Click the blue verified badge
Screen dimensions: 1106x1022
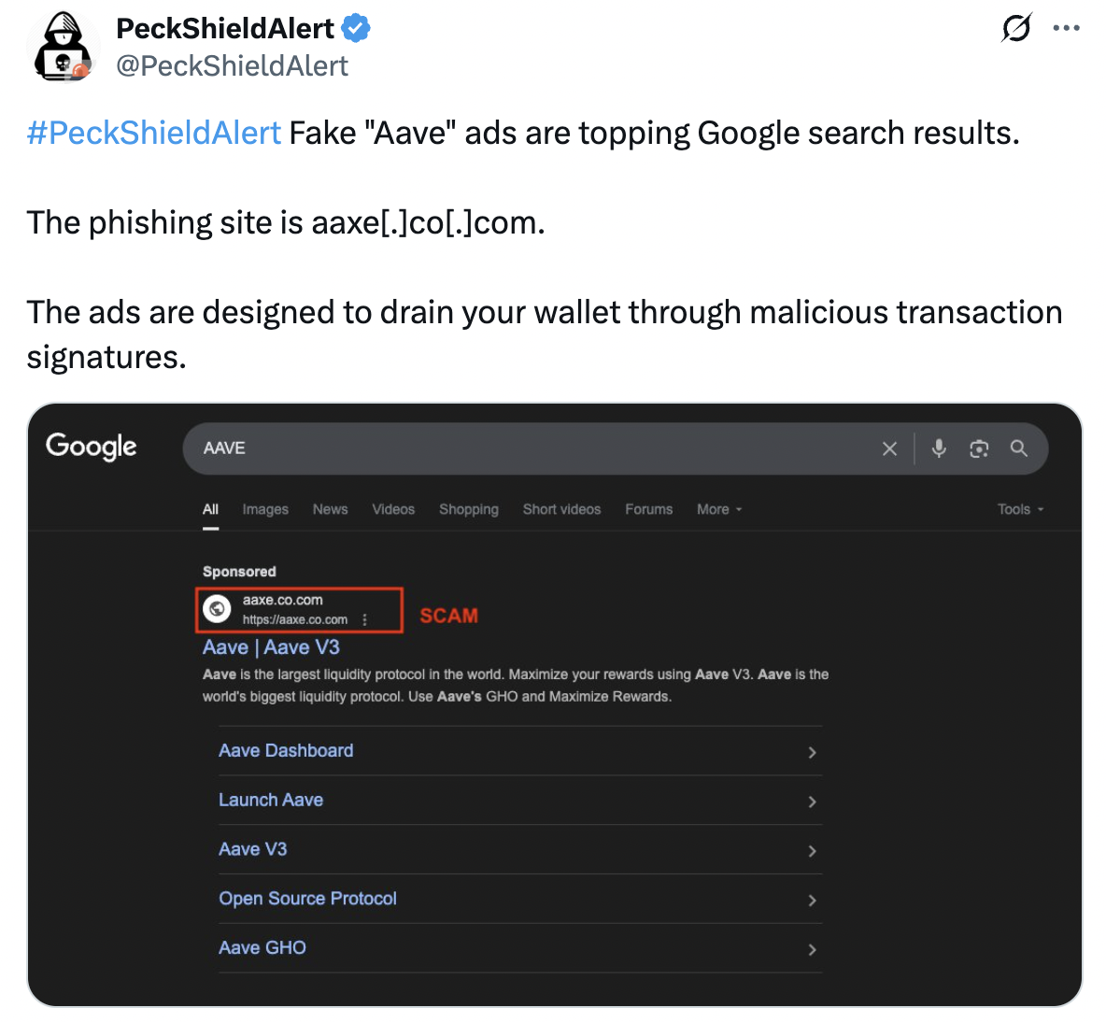click(x=356, y=29)
